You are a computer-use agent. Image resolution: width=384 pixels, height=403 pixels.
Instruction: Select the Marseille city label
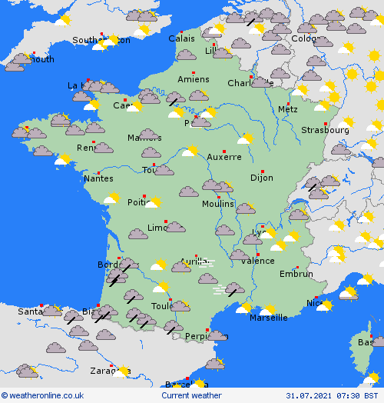269,318
